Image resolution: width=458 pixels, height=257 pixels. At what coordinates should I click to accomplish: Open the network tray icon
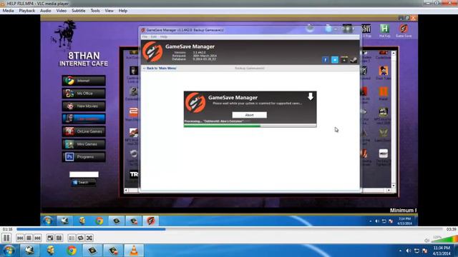point(416,251)
